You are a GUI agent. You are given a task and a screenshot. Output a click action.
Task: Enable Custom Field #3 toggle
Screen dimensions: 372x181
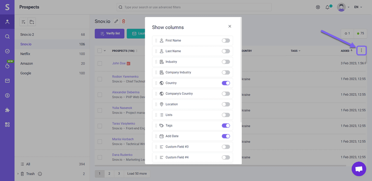[226, 147]
